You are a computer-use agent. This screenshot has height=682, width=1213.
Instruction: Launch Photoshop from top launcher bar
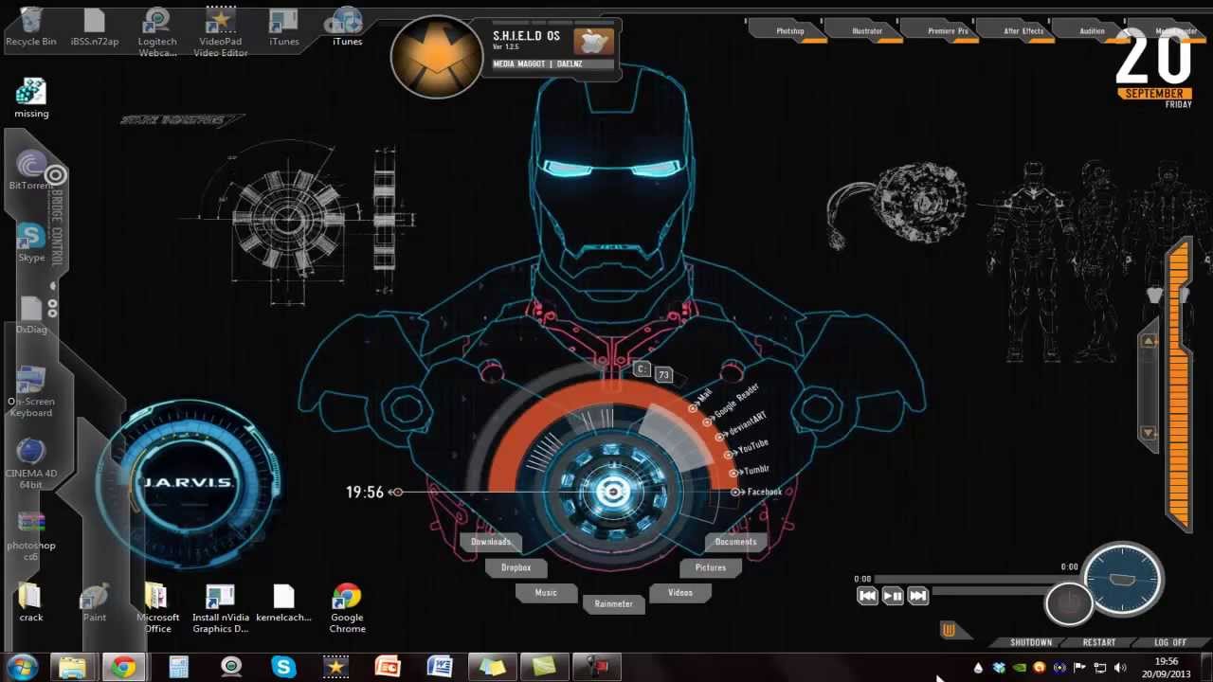coord(789,31)
